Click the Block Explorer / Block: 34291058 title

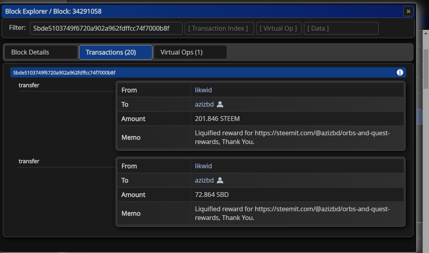coord(53,11)
